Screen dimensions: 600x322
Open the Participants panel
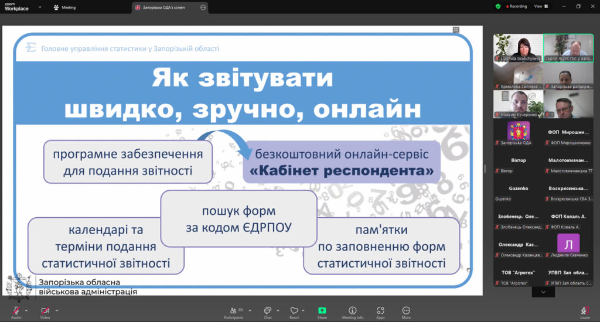pos(233,310)
